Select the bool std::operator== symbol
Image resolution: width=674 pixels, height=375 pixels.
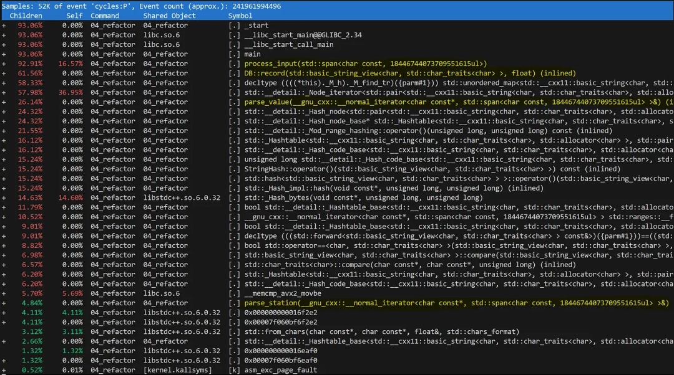click(x=459, y=246)
